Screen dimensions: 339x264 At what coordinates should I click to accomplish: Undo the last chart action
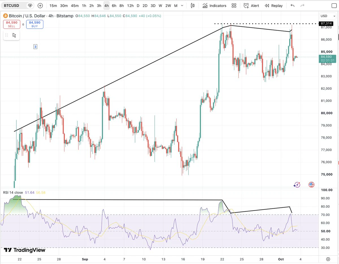292,6
